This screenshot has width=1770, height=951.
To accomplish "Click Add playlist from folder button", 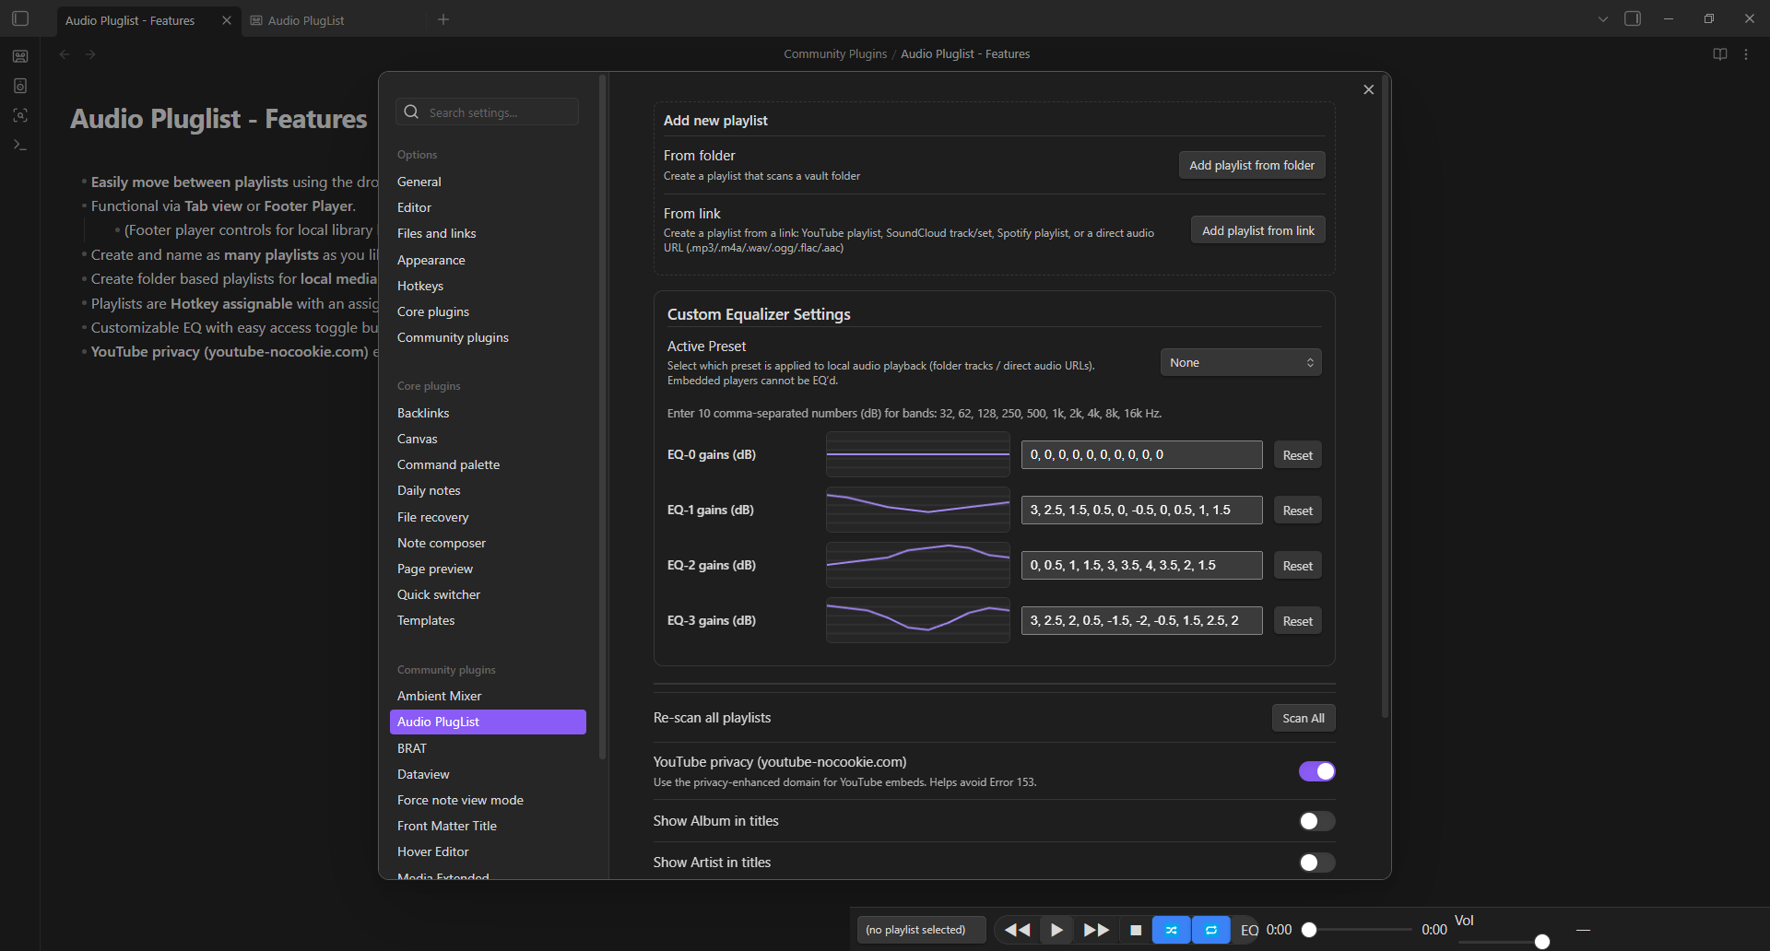I will point(1252,165).
